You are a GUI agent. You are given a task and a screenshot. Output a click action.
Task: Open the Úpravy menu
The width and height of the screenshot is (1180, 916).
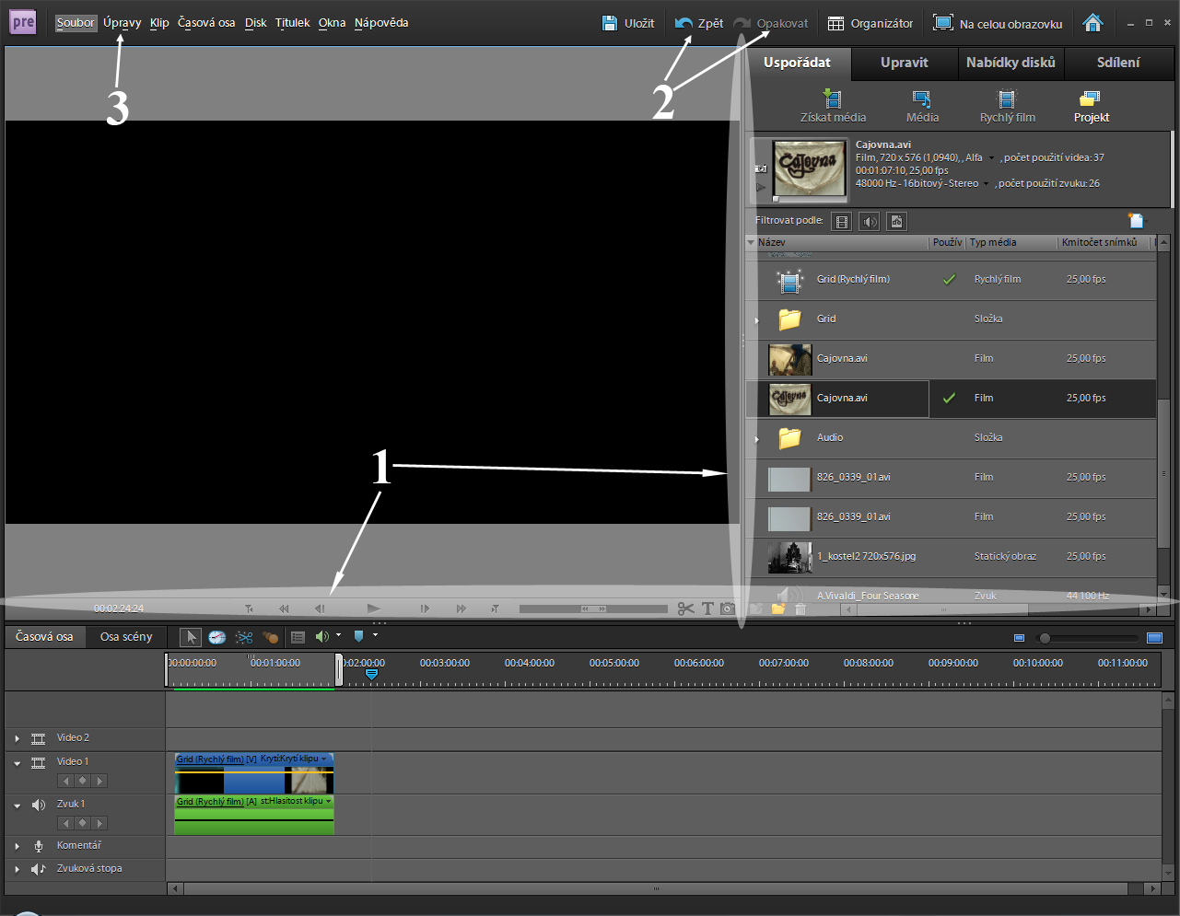(123, 23)
